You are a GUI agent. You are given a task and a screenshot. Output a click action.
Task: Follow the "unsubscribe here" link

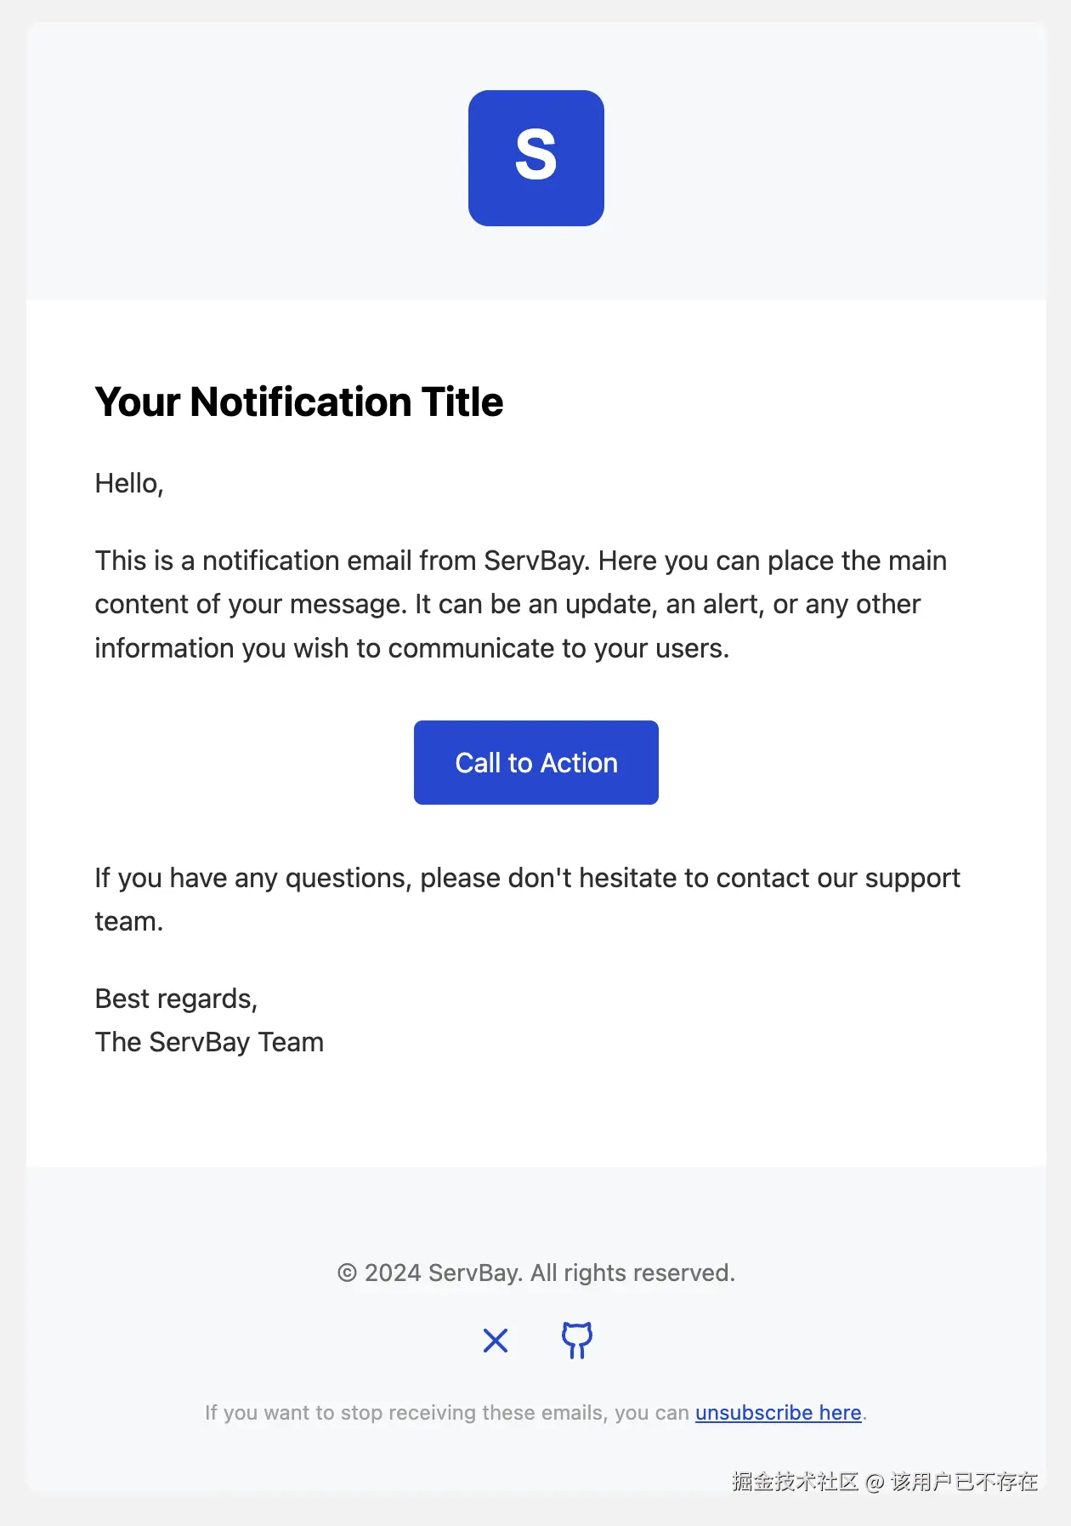(x=778, y=1412)
